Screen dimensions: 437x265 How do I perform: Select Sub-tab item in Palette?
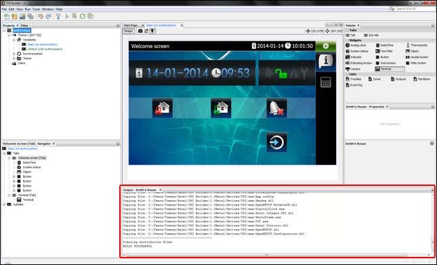coord(371,35)
